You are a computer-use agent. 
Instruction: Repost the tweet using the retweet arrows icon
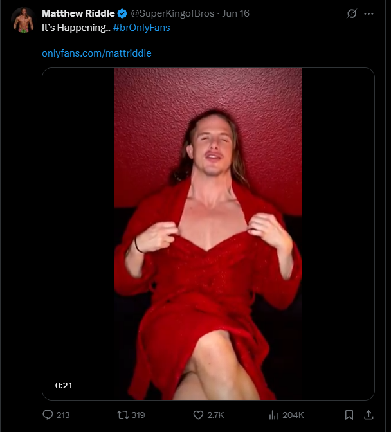(123, 415)
